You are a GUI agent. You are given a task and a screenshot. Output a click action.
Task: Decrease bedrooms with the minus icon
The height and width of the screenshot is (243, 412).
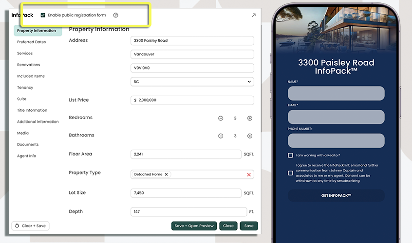(x=221, y=118)
